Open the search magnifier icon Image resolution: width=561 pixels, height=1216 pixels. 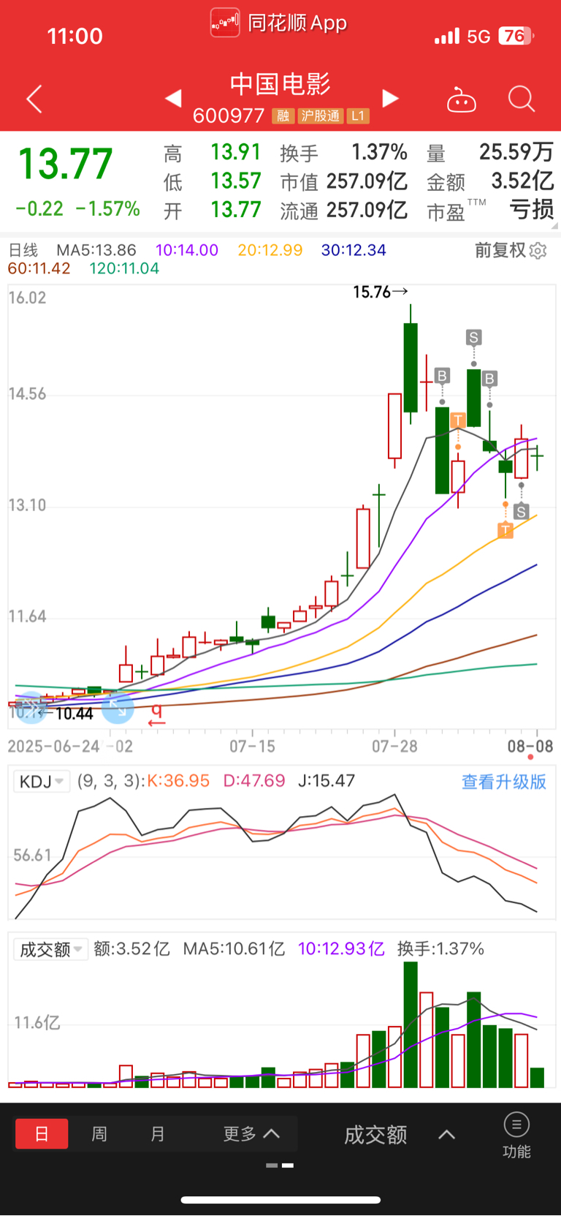(522, 99)
